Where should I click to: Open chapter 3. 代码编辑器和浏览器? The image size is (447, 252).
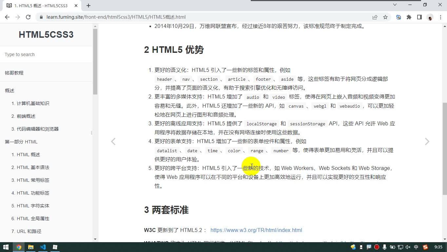click(35, 129)
